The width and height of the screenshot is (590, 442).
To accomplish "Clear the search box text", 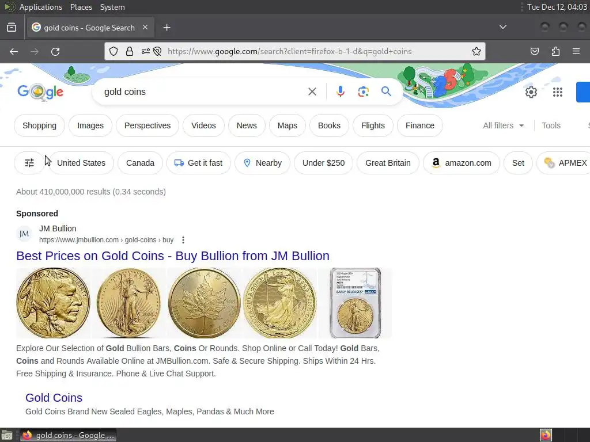I will click(x=312, y=92).
